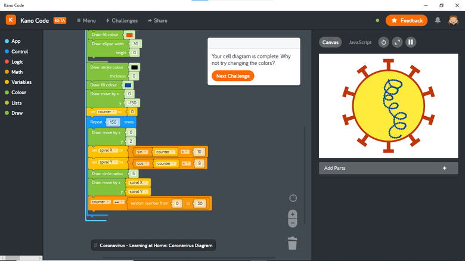
Task: Open the Logic block category
Action: pyautogui.click(x=14, y=62)
